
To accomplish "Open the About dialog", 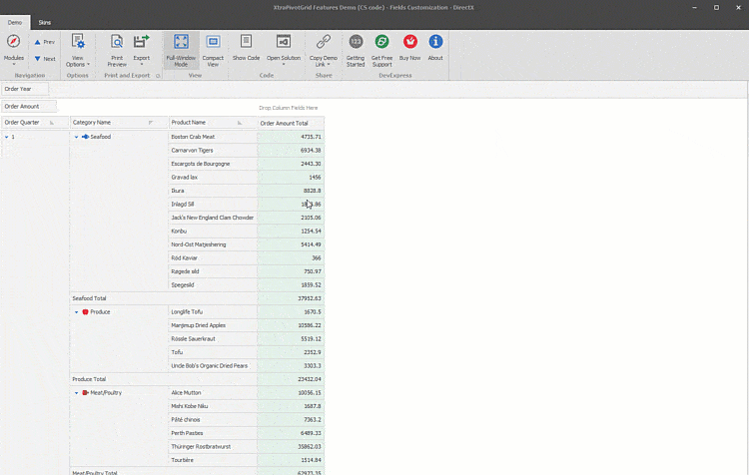I will click(x=435, y=43).
